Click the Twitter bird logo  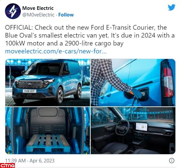pyautogui.click(x=171, y=7)
